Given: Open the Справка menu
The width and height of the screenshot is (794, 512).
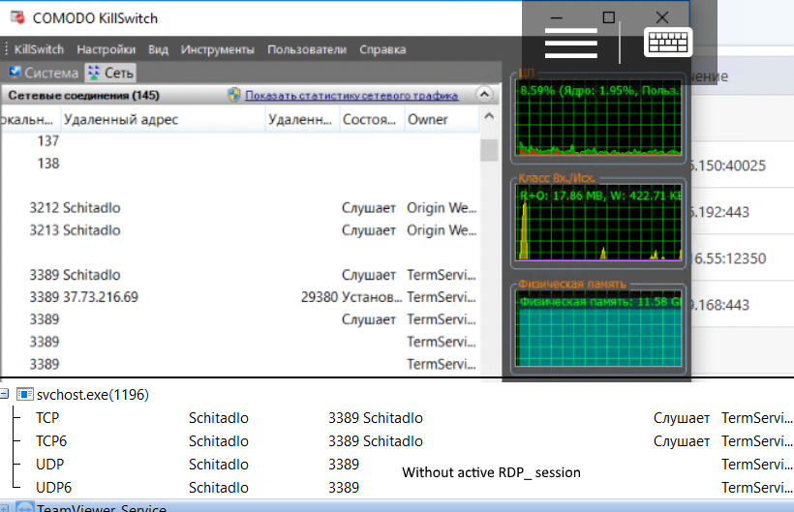Looking at the screenshot, I should click(x=382, y=49).
